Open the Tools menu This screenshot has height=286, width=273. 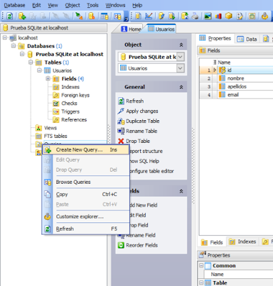93,5
